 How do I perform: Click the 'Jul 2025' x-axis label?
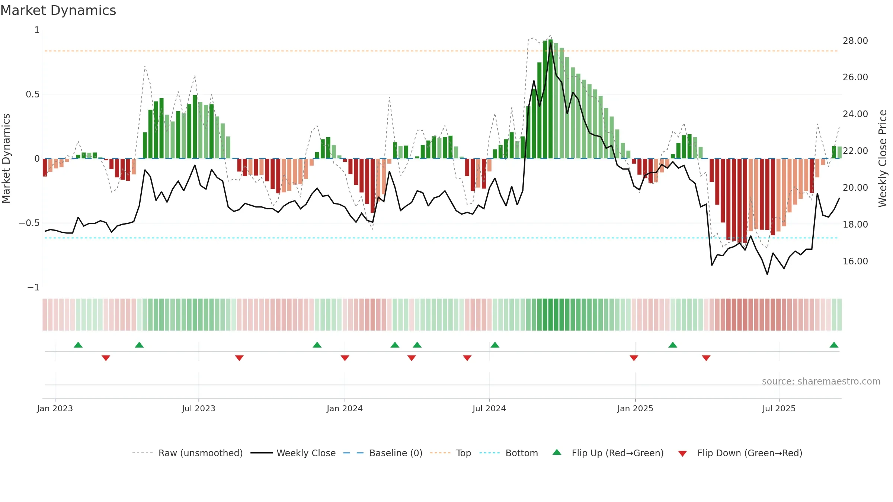click(779, 408)
